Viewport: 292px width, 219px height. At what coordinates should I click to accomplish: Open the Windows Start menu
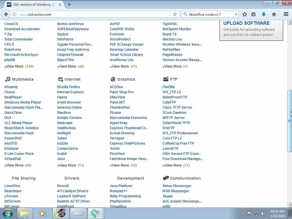click(x=7, y=213)
